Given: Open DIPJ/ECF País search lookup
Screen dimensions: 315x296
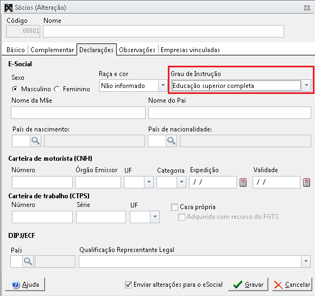Looking at the screenshot, I should pos(28,261).
